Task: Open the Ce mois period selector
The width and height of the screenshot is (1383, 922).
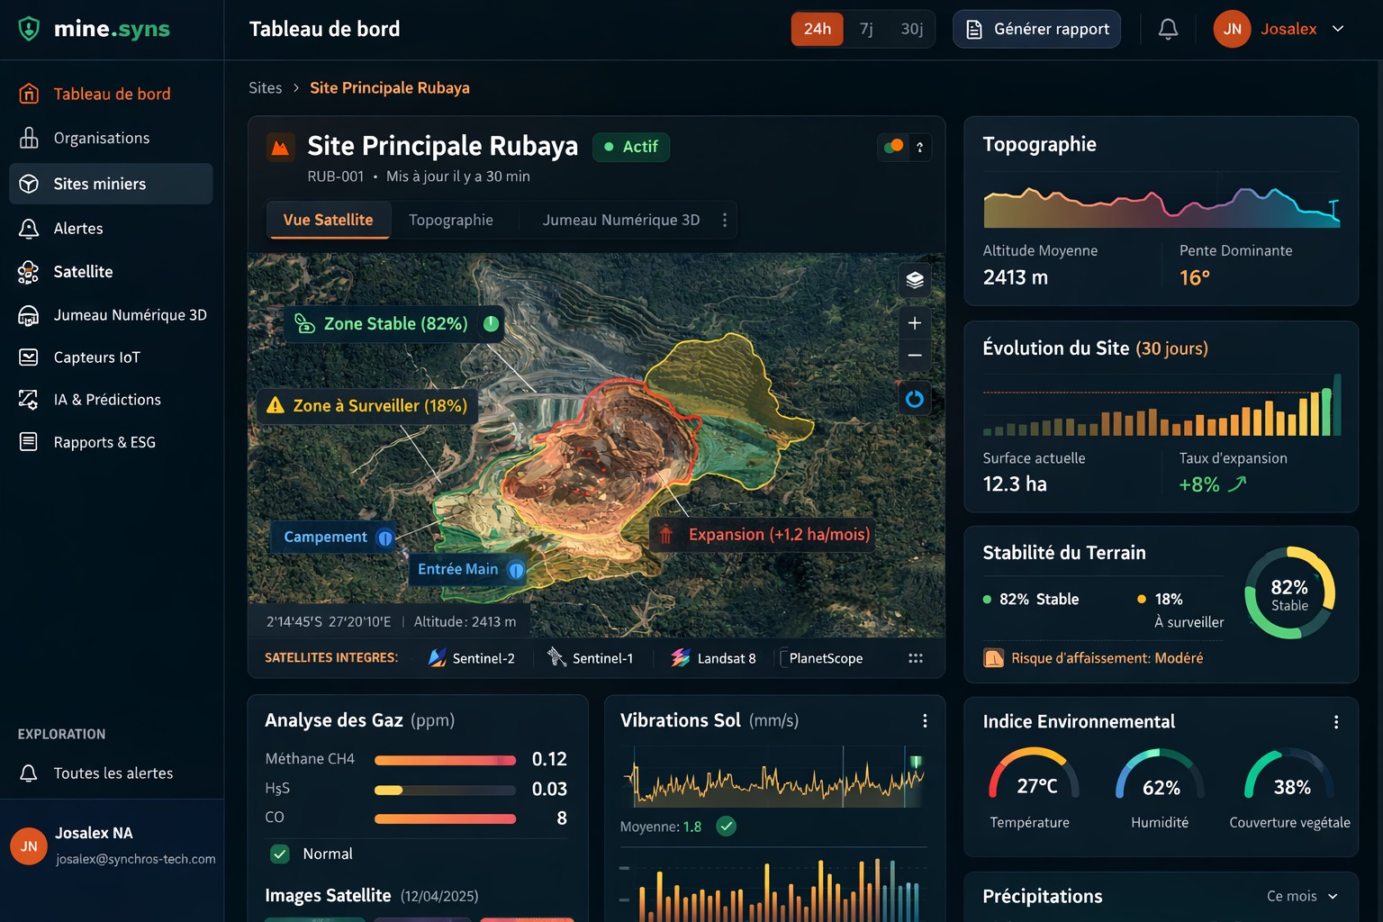Action: click(x=1302, y=896)
